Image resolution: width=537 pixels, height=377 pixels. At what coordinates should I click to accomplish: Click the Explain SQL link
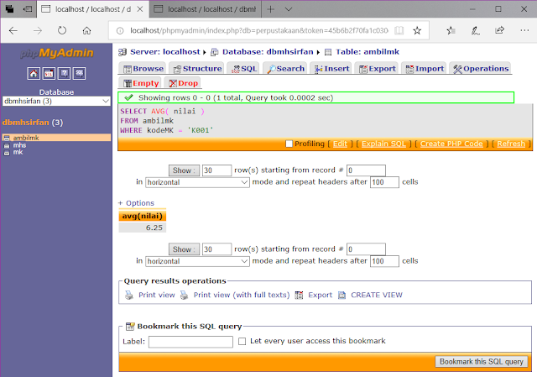click(x=383, y=144)
